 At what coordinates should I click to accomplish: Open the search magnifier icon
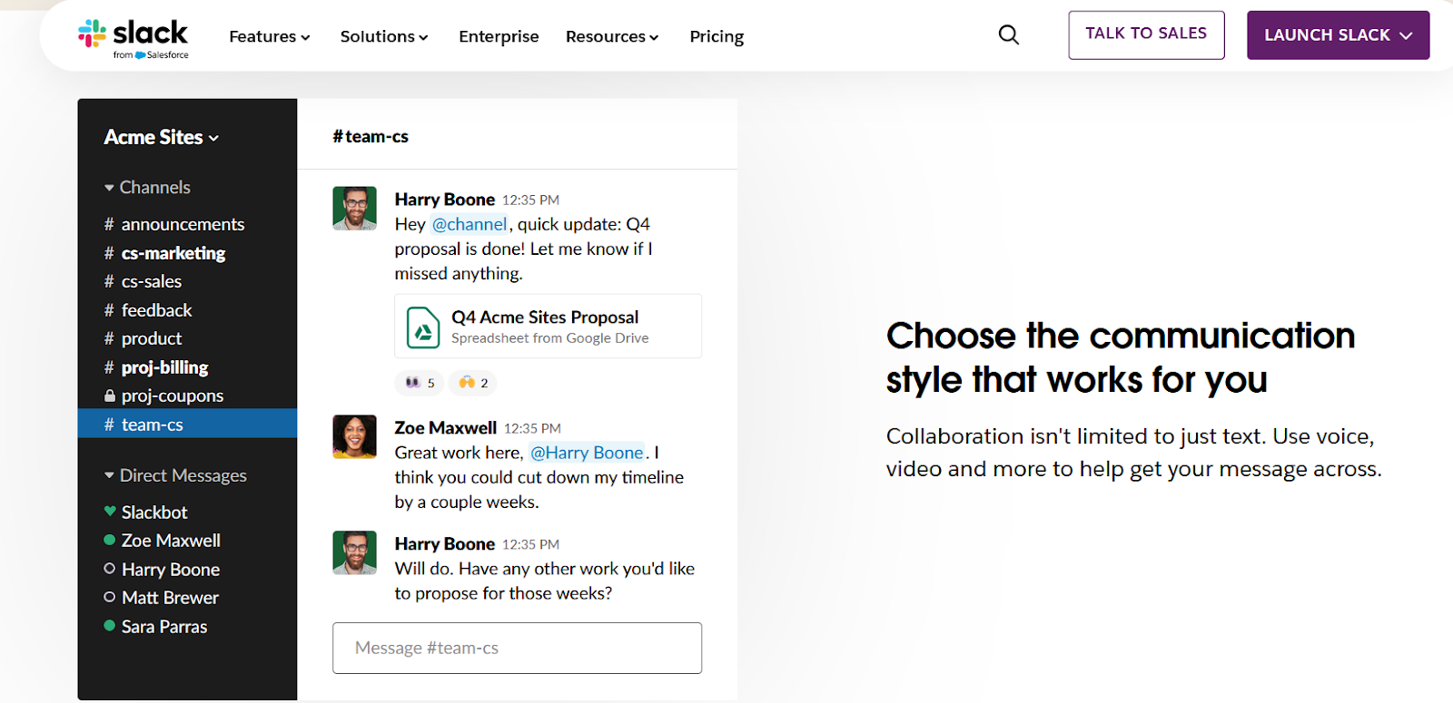point(1009,35)
